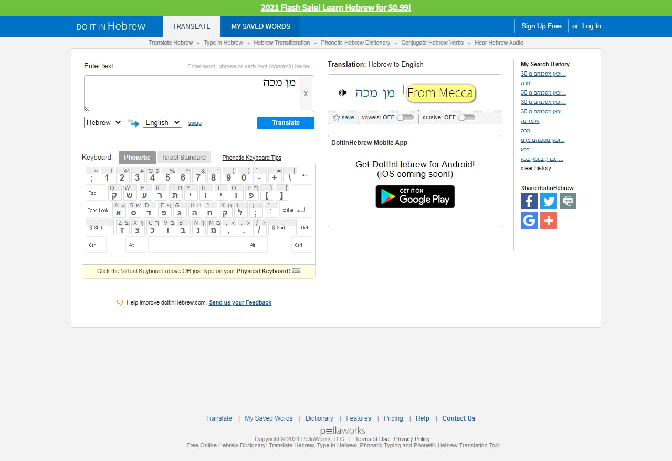Image resolution: width=672 pixels, height=461 pixels.
Task: Open Hear Hebrew Audio link
Action: (499, 43)
